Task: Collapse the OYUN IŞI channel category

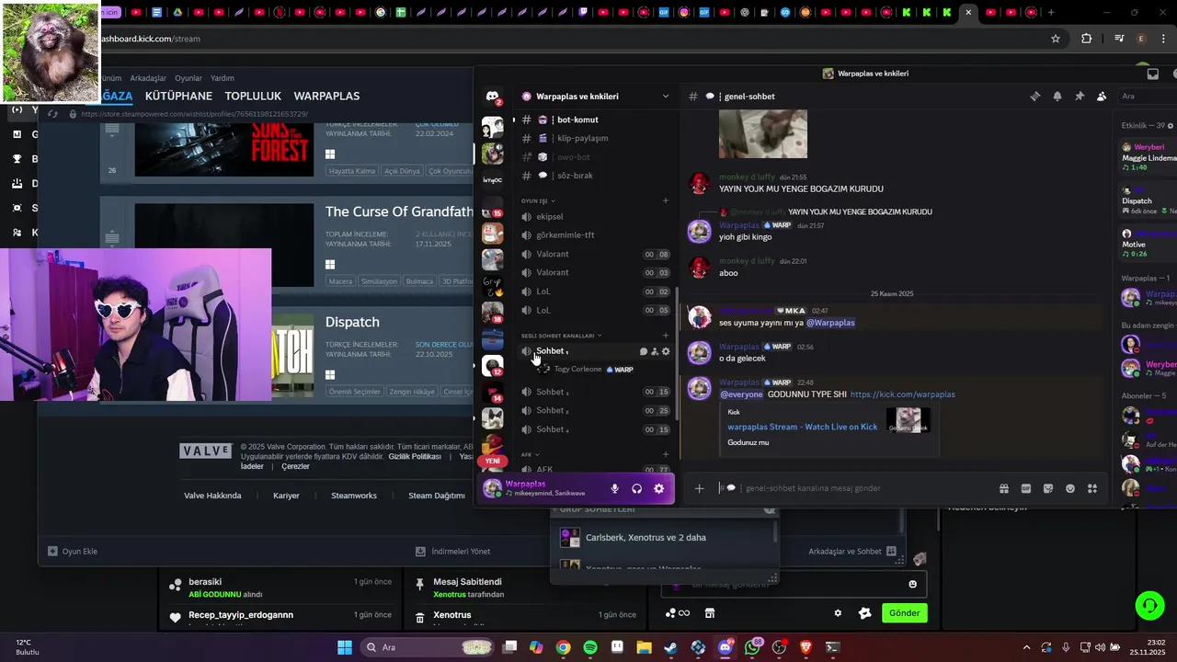Action: click(538, 200)
